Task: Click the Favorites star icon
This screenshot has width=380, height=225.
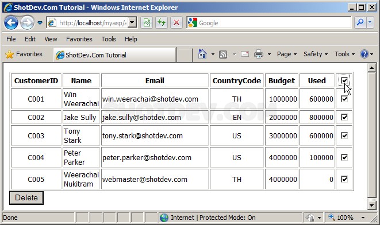Action: 9,54
